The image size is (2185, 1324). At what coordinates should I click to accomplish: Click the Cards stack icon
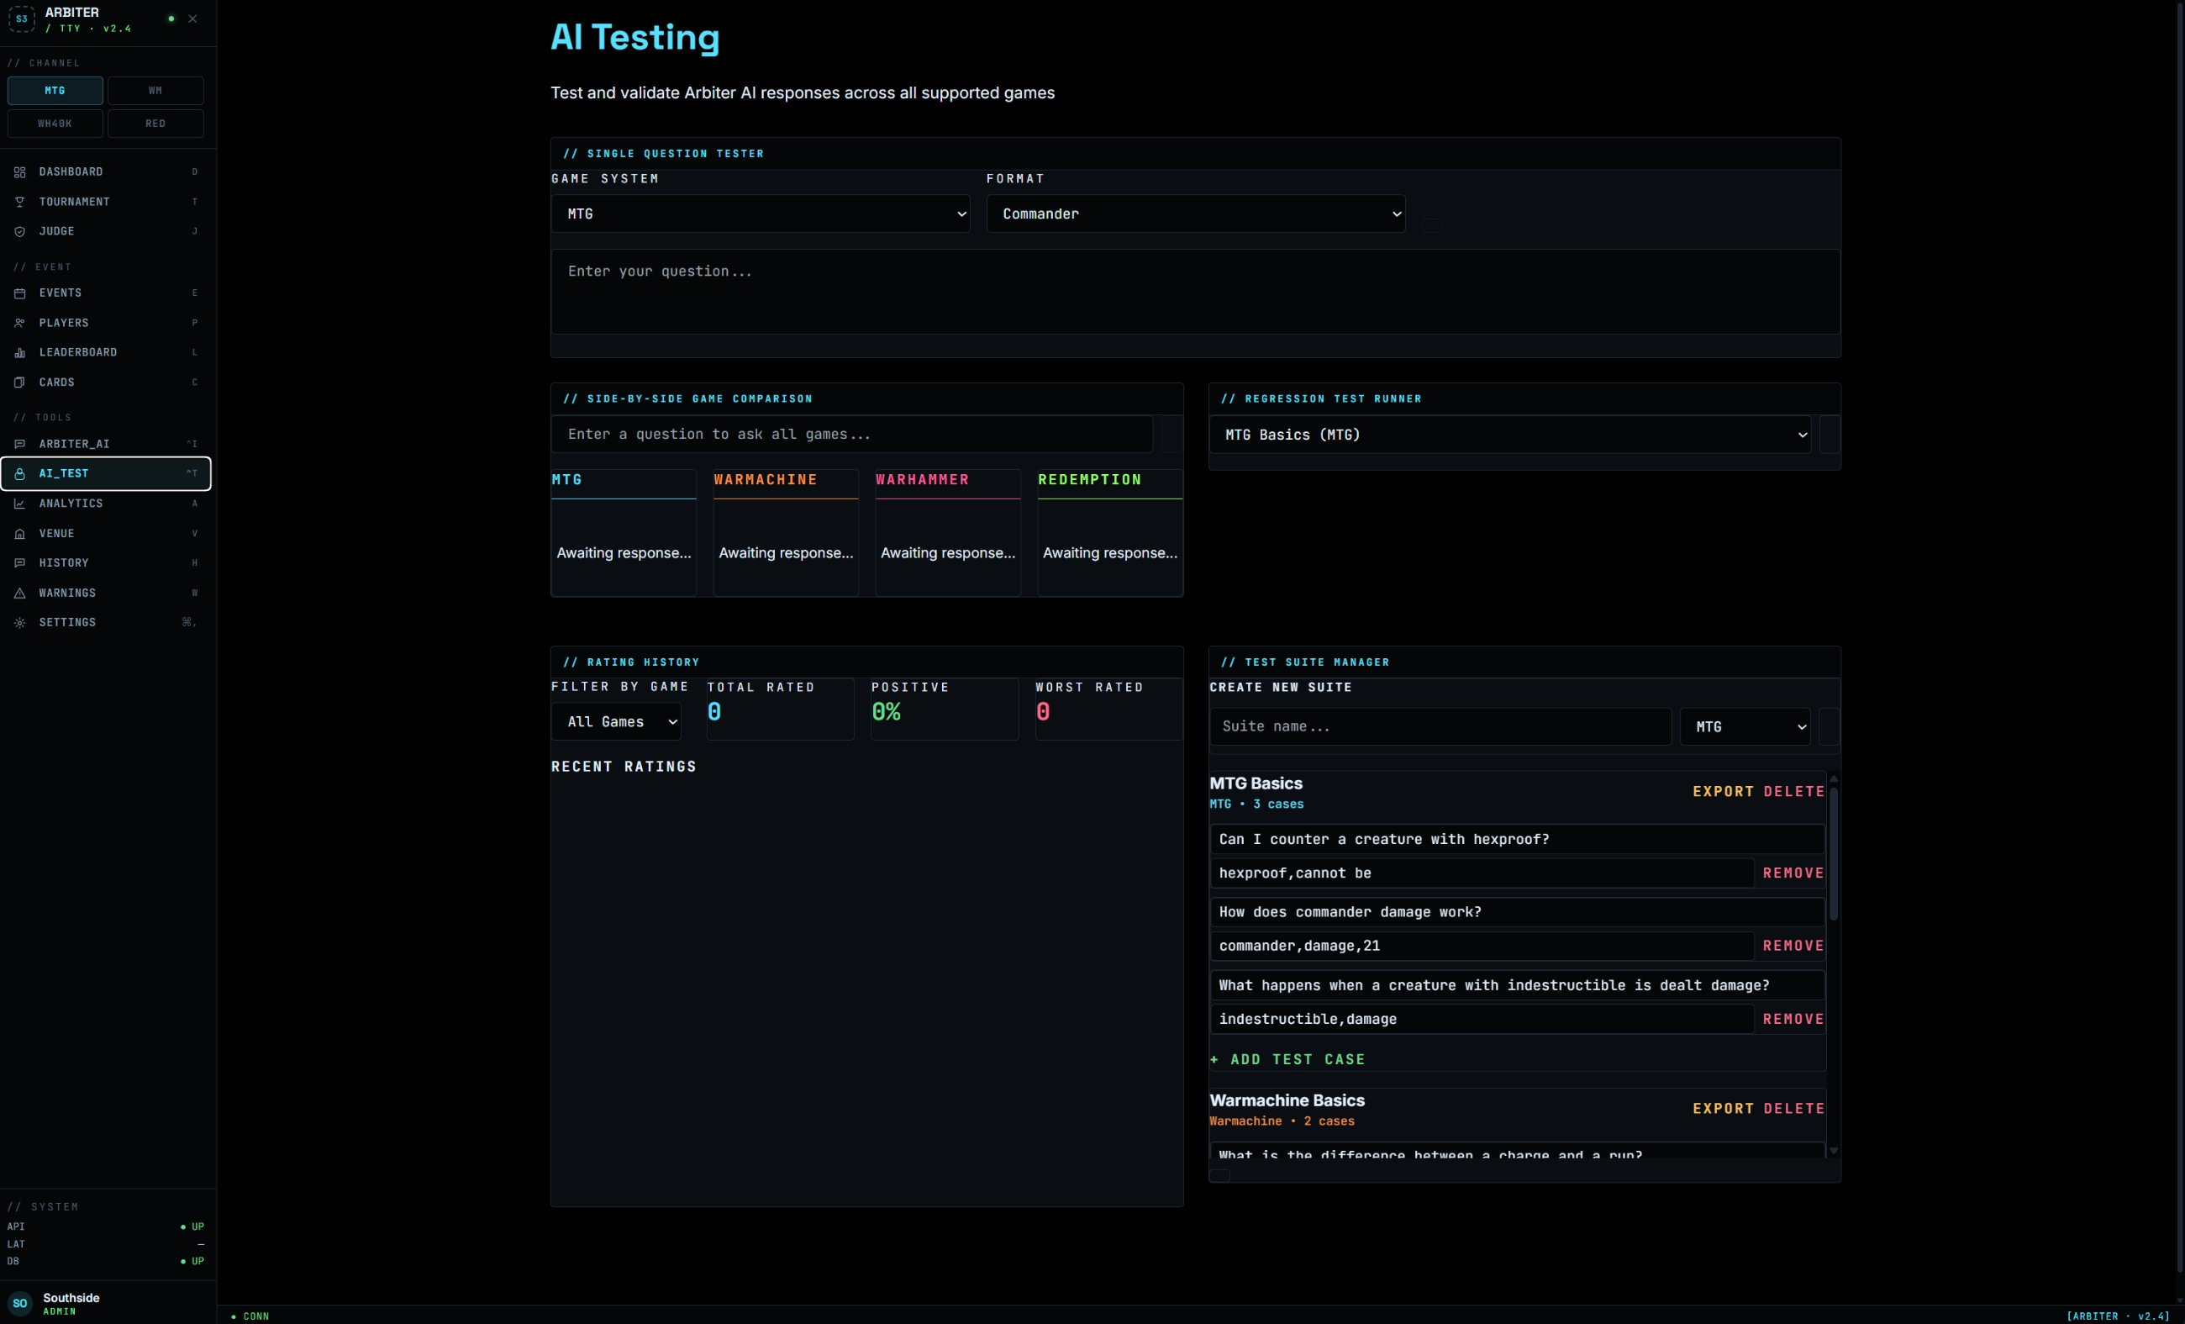(19, 382)
